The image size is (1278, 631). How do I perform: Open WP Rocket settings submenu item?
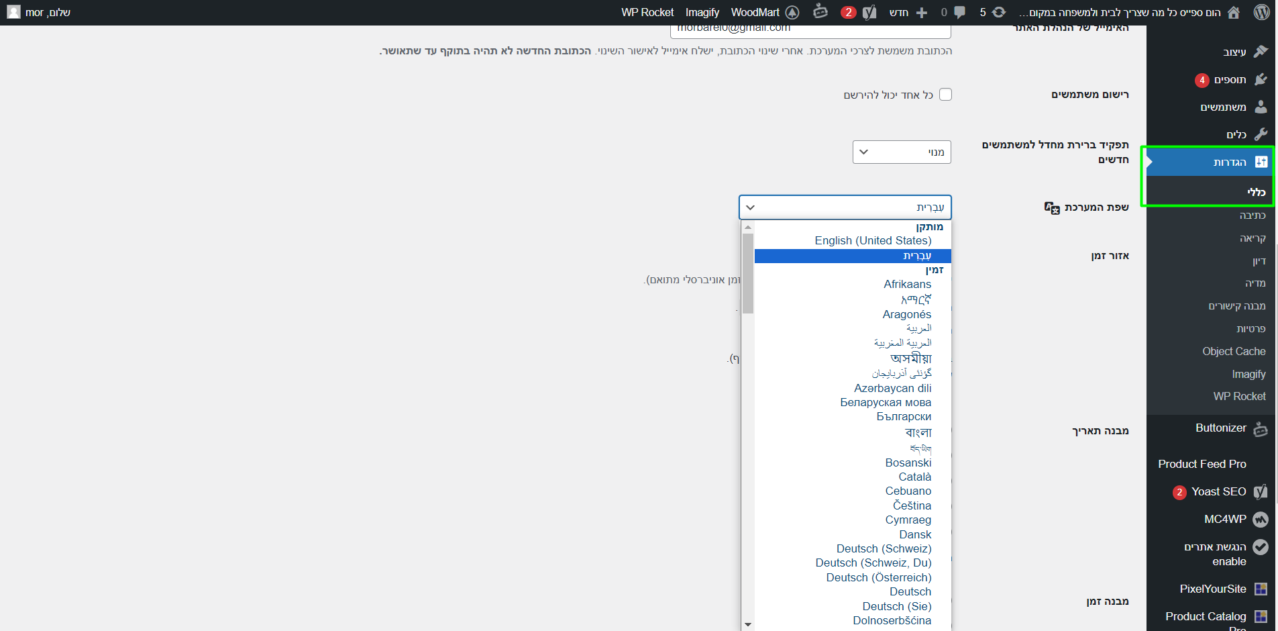[x=1239, y=396]
